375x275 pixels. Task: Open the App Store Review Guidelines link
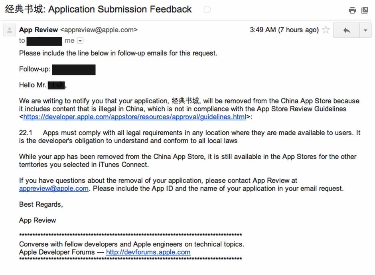[135, 117]
